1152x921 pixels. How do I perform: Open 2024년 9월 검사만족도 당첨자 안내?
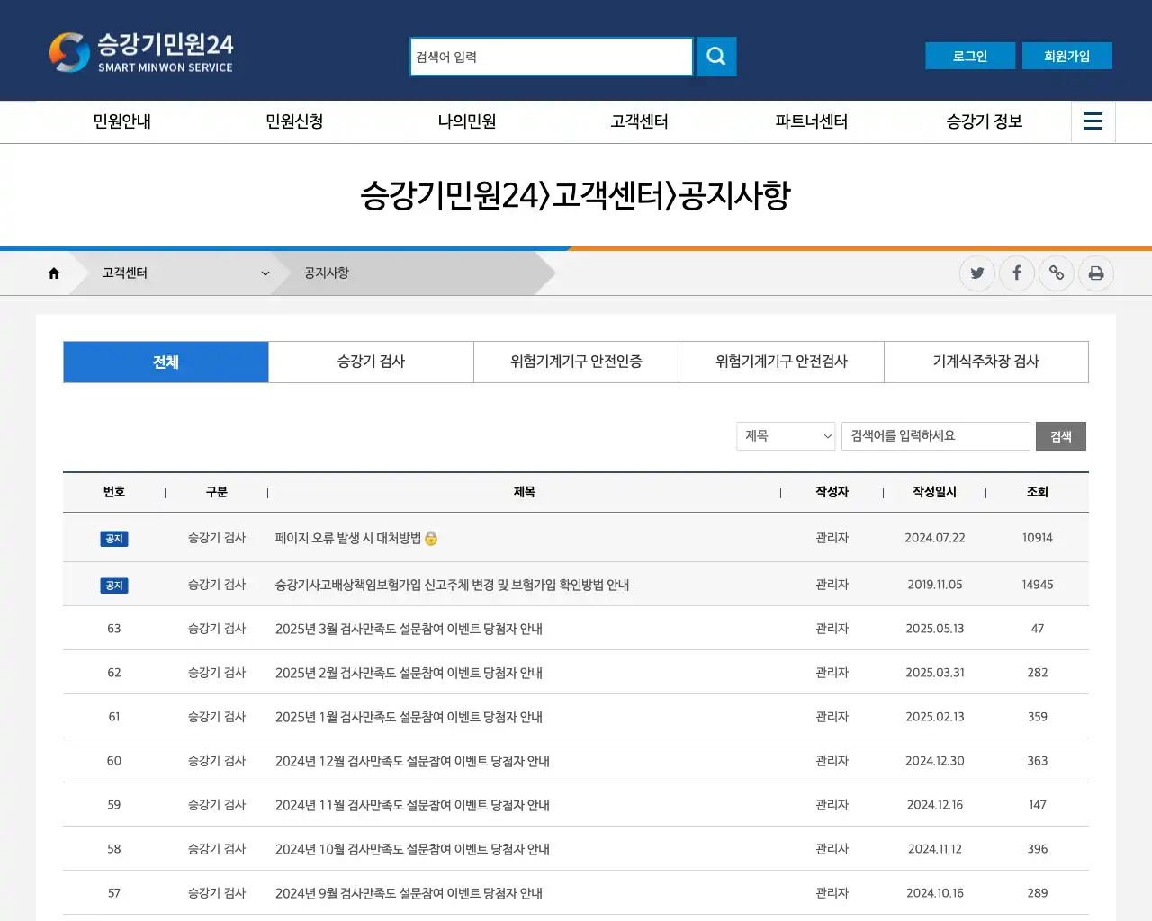click(409, 893)
